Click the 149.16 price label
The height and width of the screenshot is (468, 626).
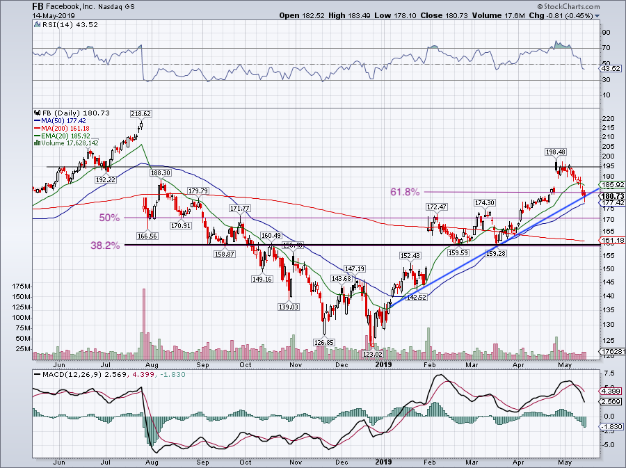pyautogui.click(x=262, y=279)
